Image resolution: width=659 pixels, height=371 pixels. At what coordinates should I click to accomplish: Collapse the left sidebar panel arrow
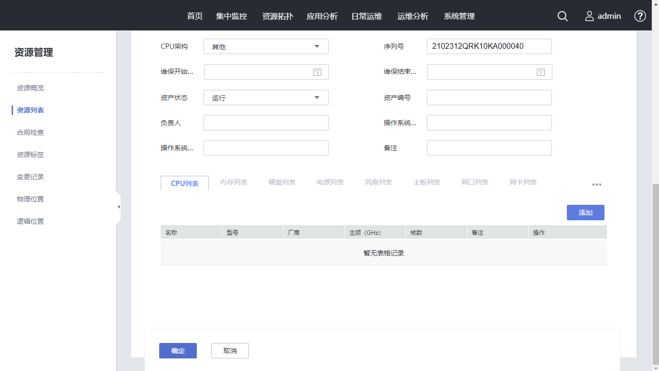click(119, 207)
